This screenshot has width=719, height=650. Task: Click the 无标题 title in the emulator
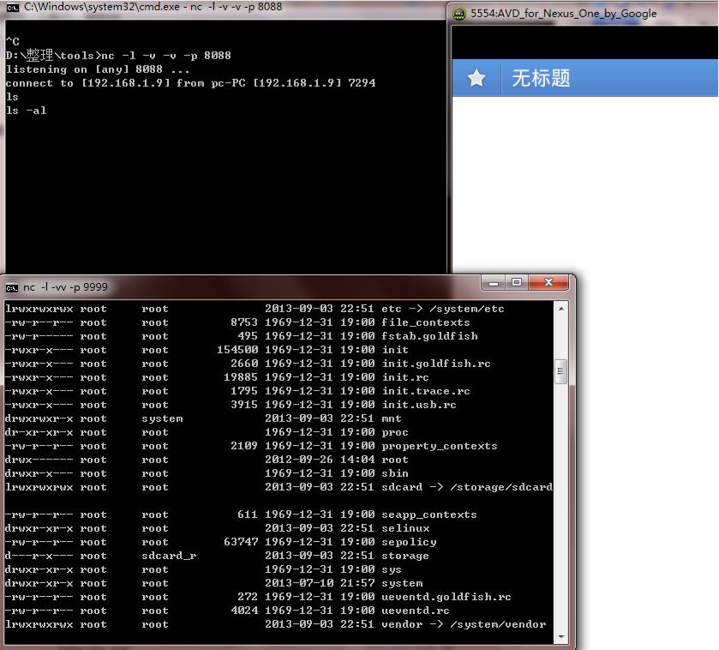pyautogui.click(x=541, y=78)
